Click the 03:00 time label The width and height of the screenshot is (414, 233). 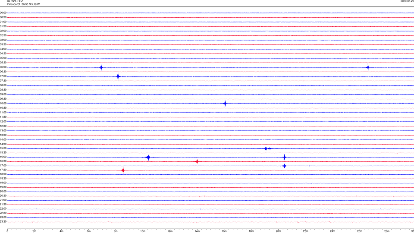tap(3, 40)
